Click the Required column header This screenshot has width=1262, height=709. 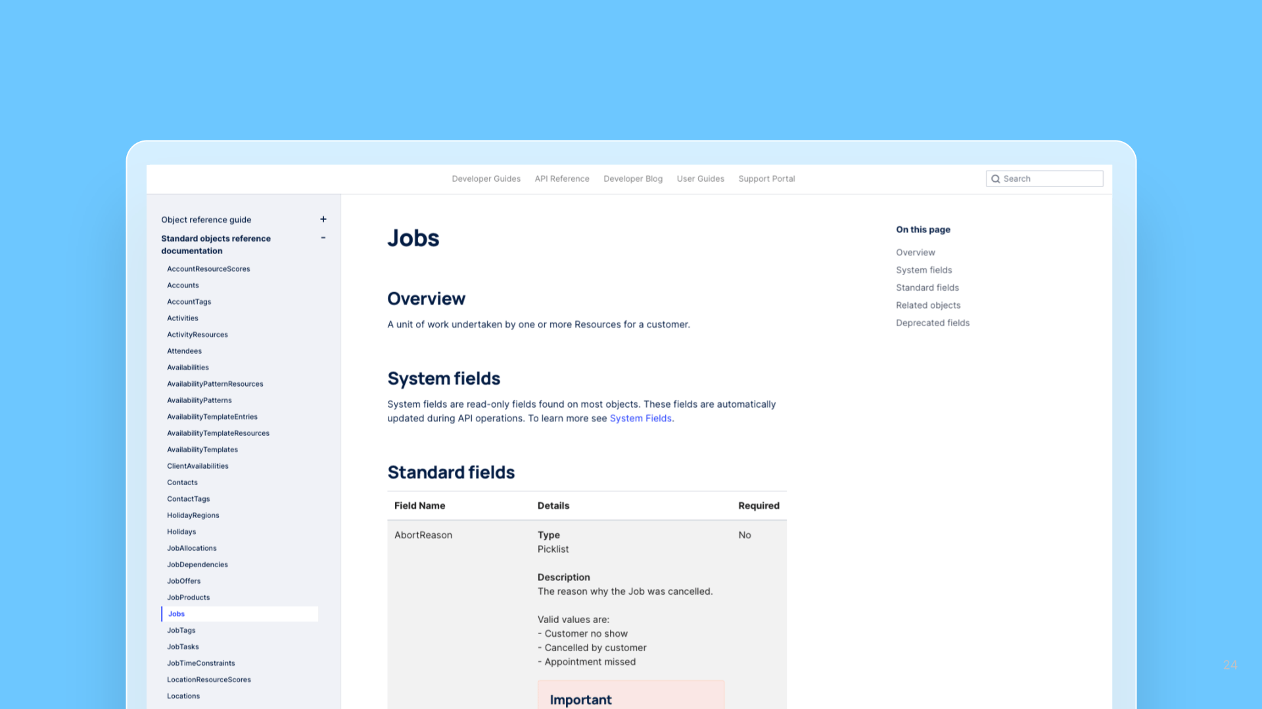tap(759, 505)
